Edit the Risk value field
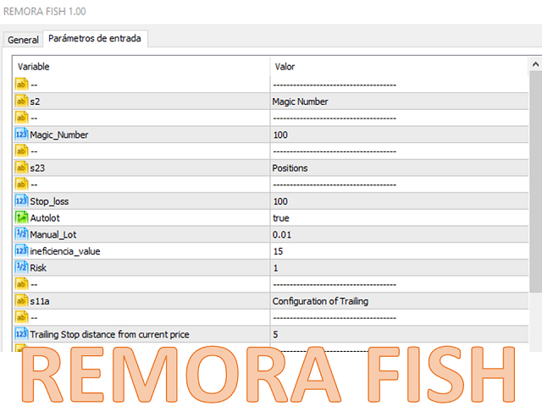The height and width of the screenshot is (406, 542). (x=275, y=267)
